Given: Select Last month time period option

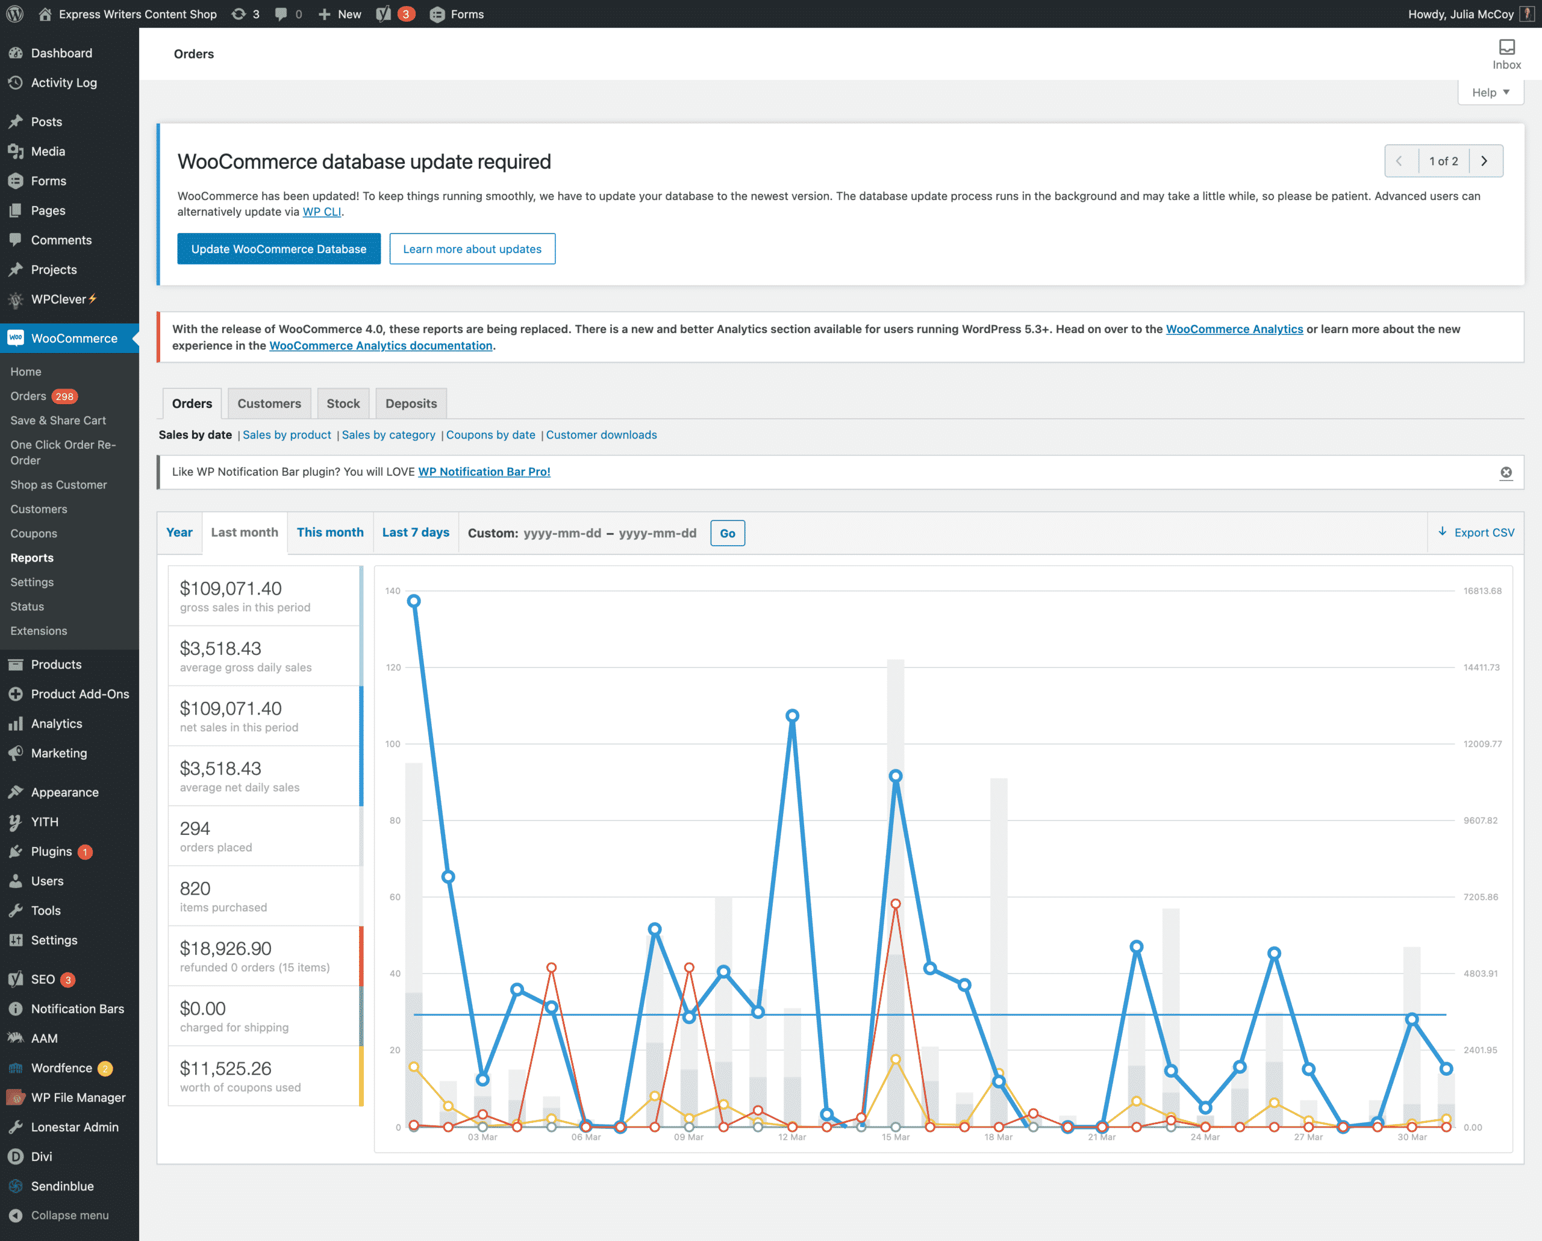Looking at the screenshot, I should click(x=243, y=532).
